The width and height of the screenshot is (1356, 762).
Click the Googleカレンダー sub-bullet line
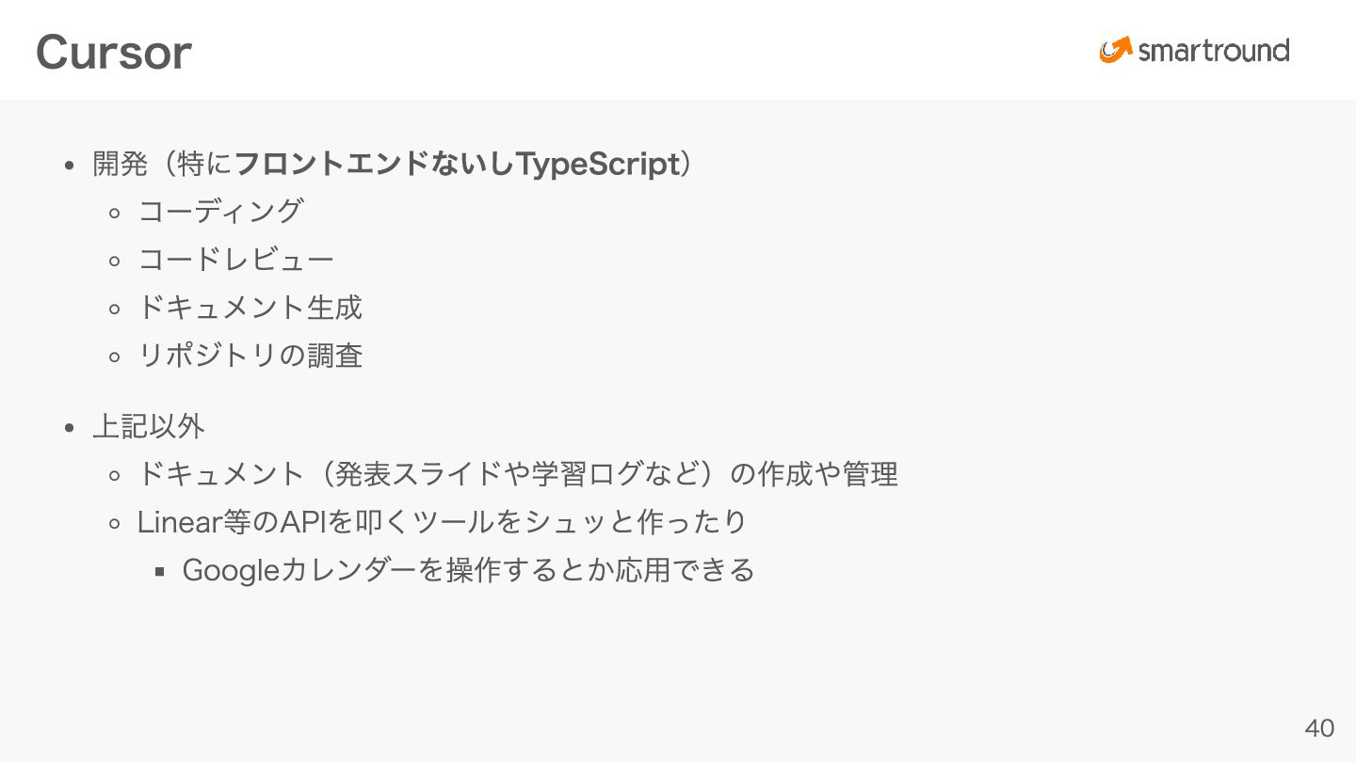pyautogui.click(x=469, y=569)
